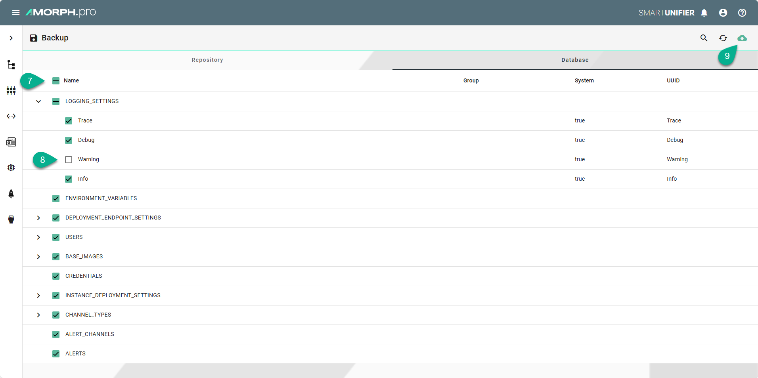
Task: Click the notifications bell icon in the header
Action: [704, 13]
